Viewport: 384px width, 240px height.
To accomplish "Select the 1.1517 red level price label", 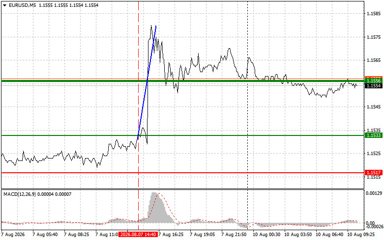I will tap(374, 173).
